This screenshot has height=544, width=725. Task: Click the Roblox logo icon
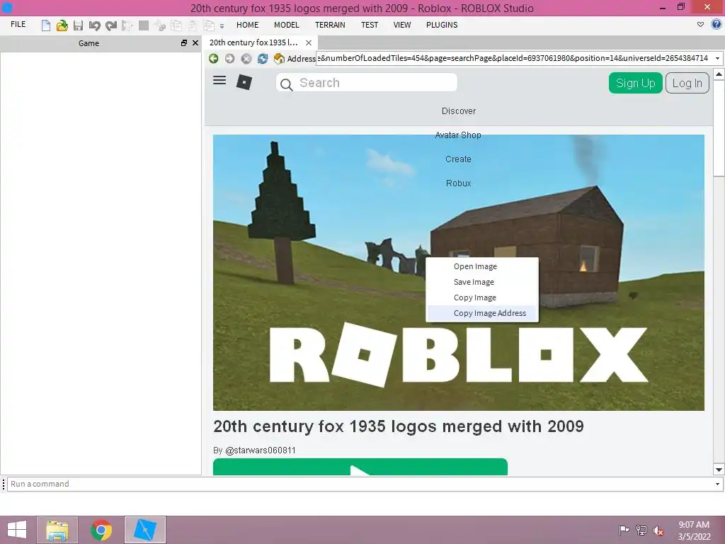click(244, 82)
